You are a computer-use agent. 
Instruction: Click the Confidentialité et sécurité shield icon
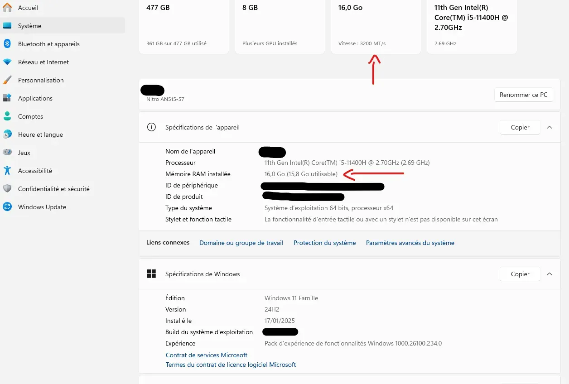tap(7, 189)
